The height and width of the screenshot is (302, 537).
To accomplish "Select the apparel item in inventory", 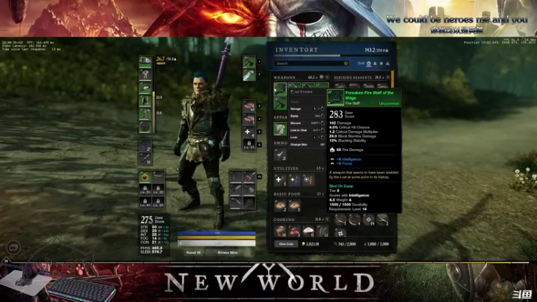I will 280,129.
